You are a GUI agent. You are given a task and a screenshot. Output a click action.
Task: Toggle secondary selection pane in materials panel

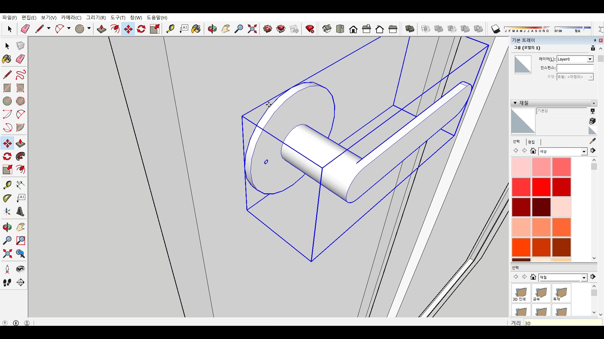point(592,111)
